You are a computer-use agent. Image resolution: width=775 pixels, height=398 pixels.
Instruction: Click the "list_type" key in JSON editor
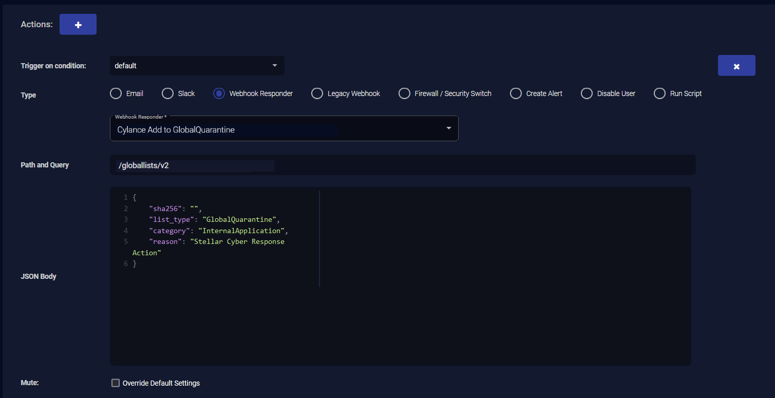(172, 220)
